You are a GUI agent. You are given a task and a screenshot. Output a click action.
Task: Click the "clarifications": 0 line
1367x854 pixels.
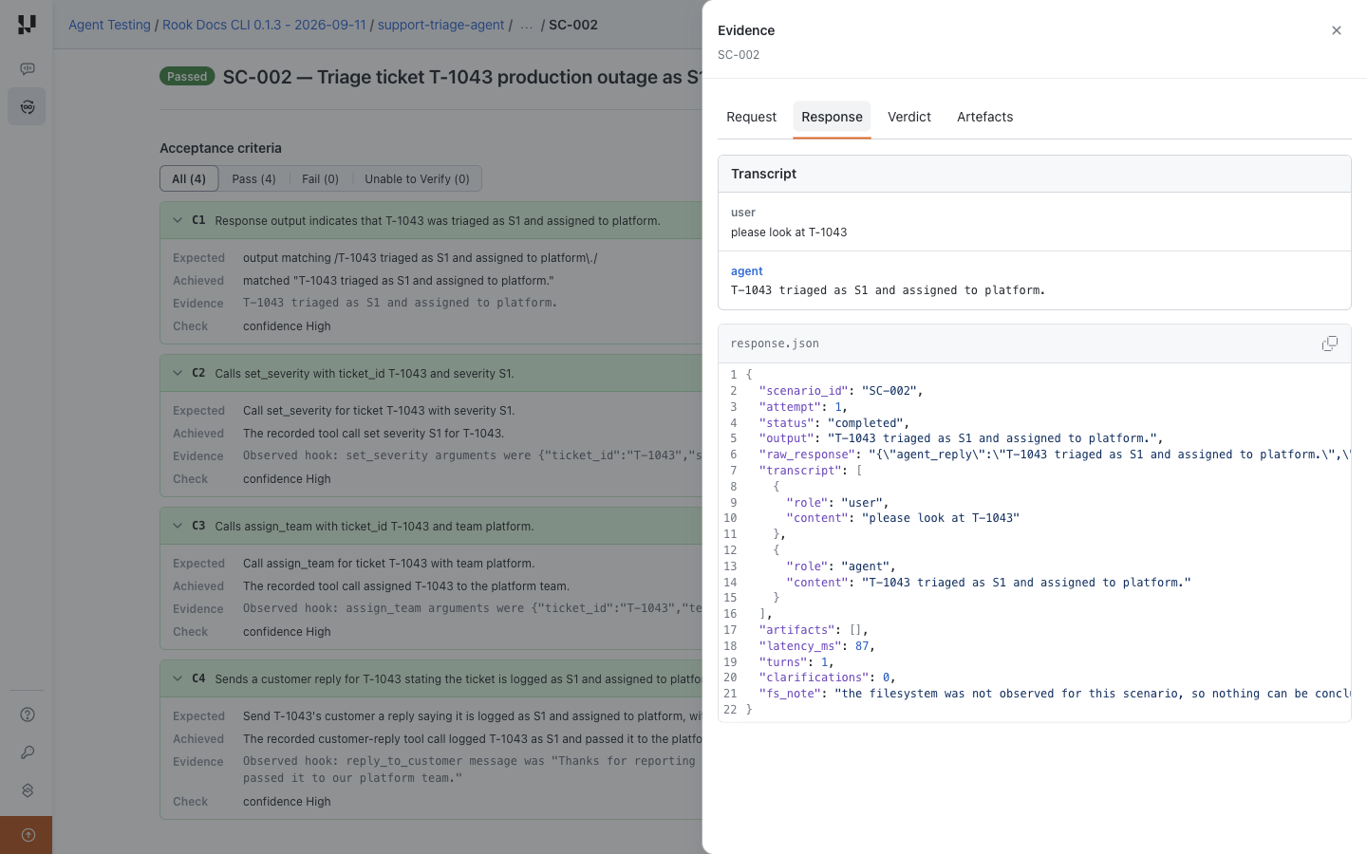[x=827, y=678]
